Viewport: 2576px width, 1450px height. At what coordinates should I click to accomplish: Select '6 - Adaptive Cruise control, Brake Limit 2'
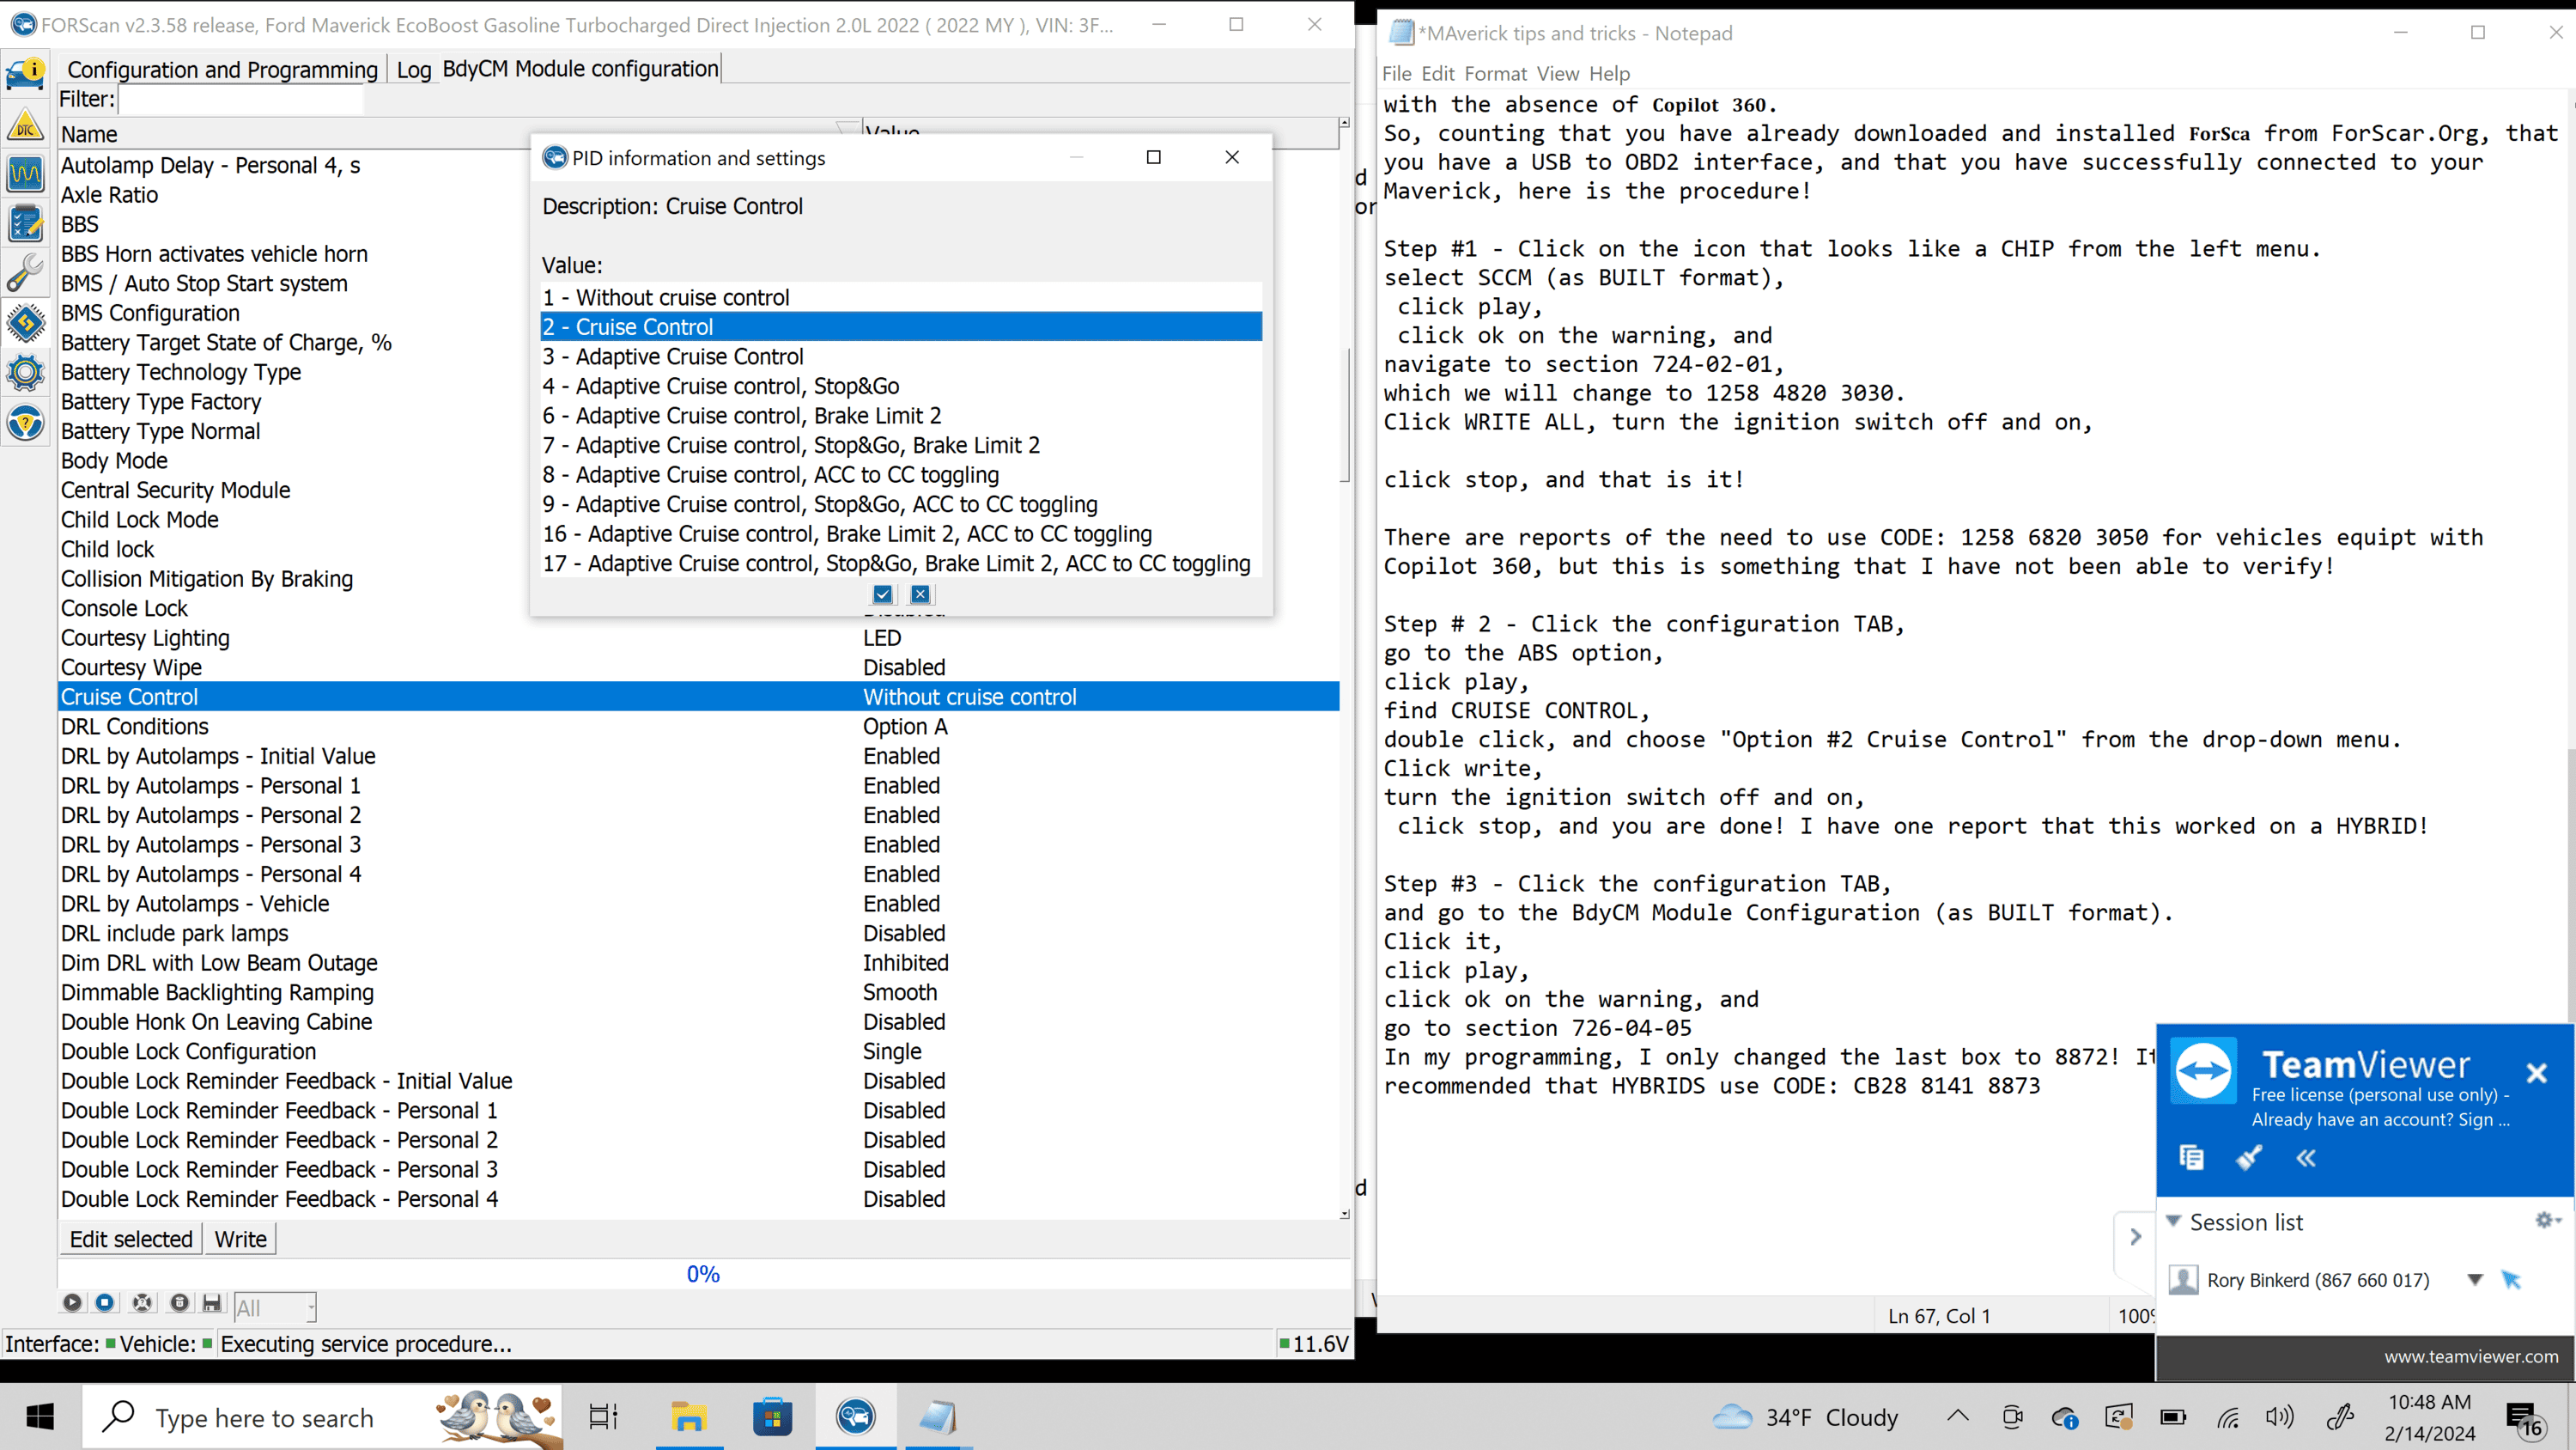[x=901, y=415]
